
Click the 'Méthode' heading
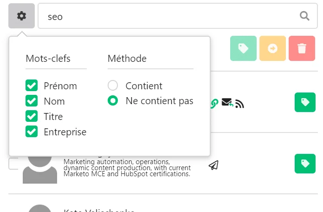(127, 59)
